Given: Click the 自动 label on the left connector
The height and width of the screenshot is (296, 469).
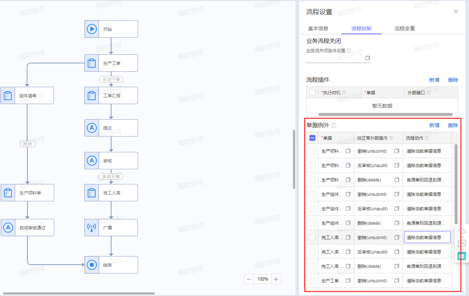Looking at the screenshot, I should [27, 144].
